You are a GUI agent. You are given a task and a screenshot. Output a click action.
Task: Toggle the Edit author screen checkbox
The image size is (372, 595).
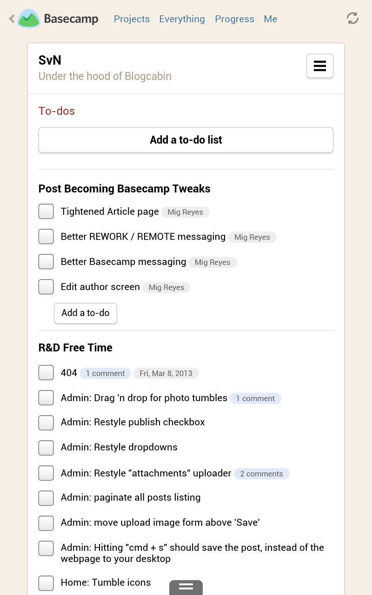46,286
